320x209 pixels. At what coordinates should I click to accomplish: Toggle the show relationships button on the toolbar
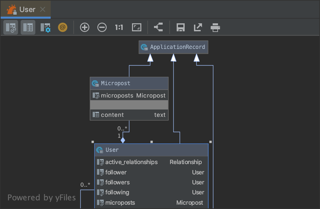[x=10, y=27]
